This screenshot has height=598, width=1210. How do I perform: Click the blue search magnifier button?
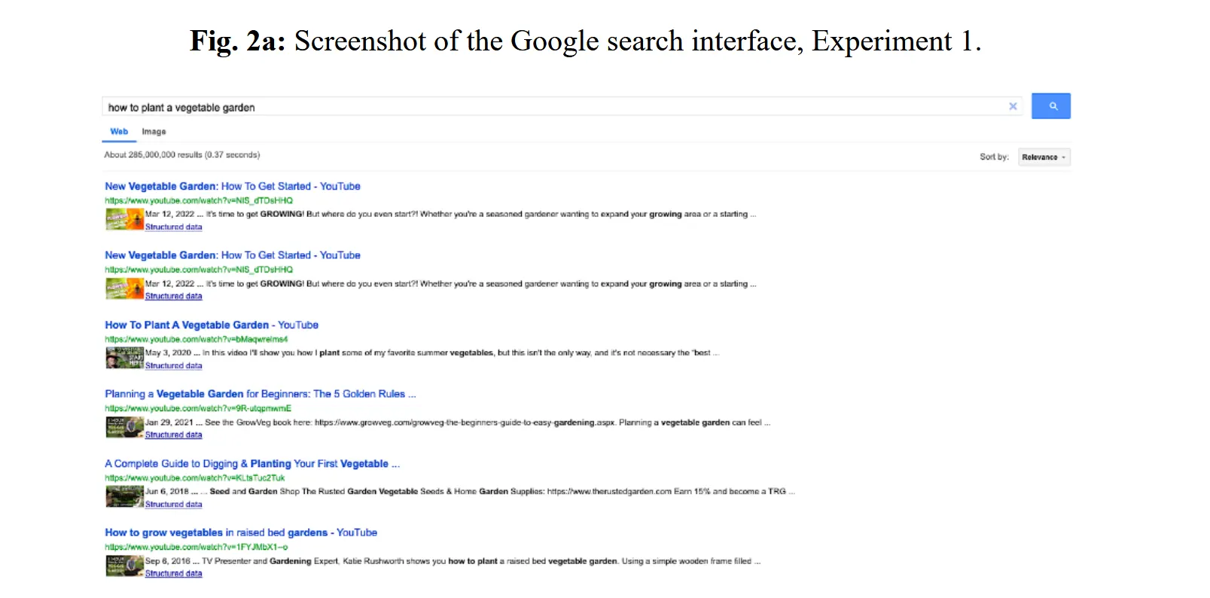[1050, 106]
